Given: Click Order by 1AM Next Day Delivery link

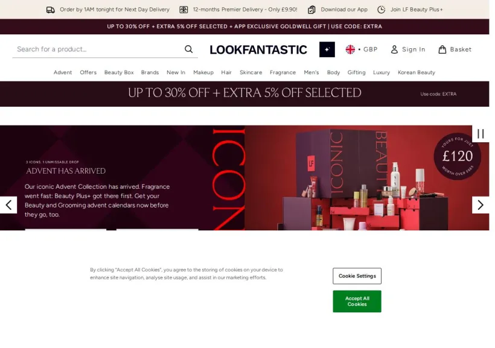Looking at the screenshot, I should [108, 10].
